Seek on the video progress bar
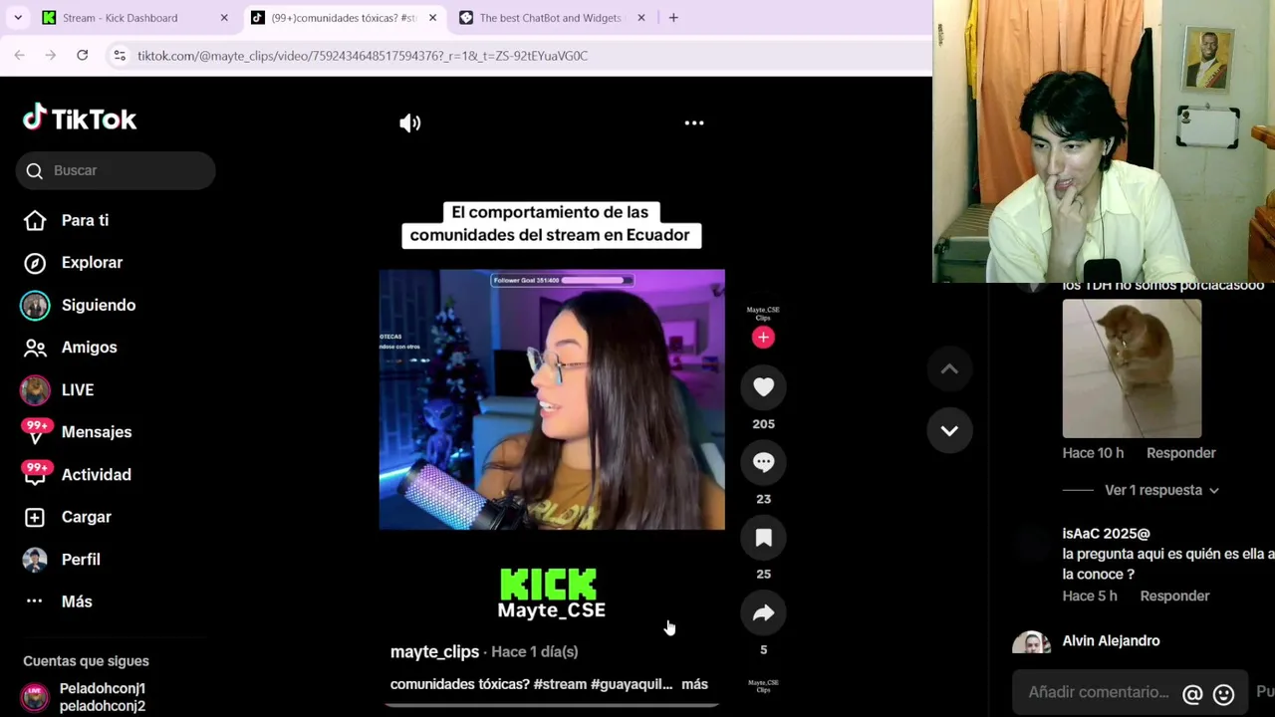Screen dimensions: 1275x717 552,705
